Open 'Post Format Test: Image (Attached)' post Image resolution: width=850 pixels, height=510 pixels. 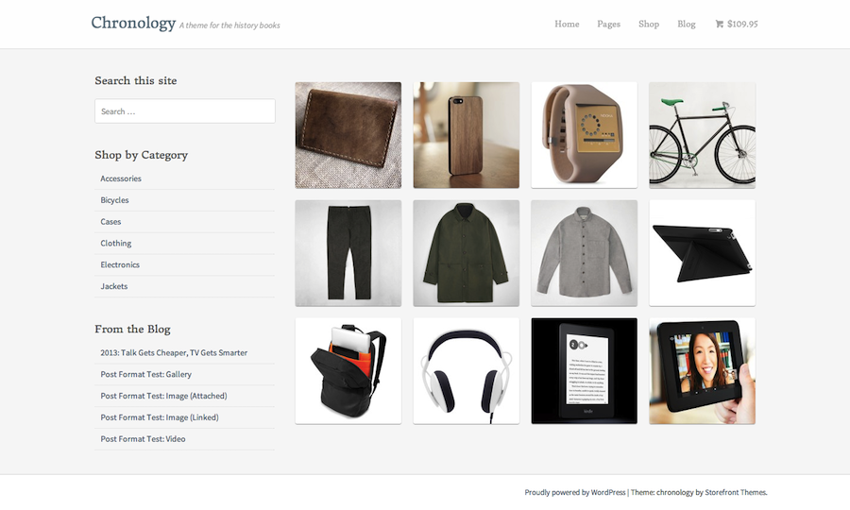(163, 396)
